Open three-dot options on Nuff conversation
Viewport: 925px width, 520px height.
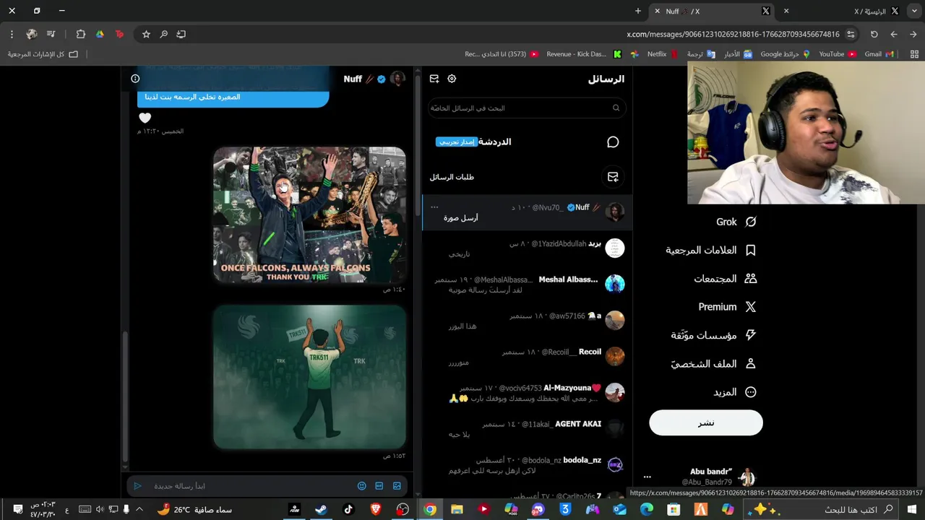(434, 207)
